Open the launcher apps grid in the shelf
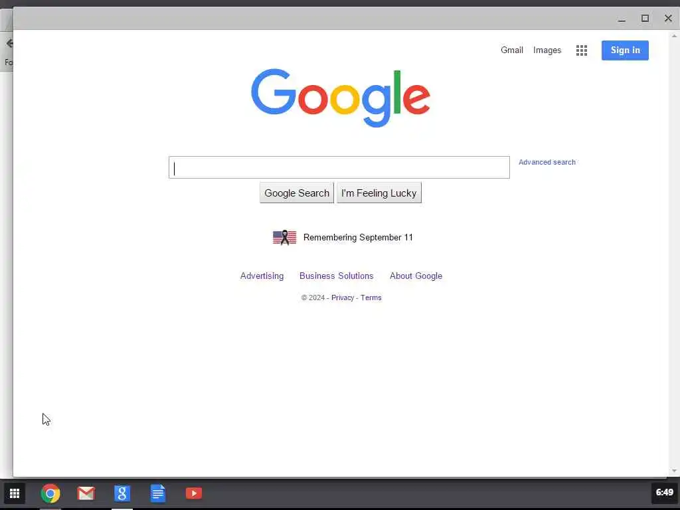 click(x=15, y=493)
